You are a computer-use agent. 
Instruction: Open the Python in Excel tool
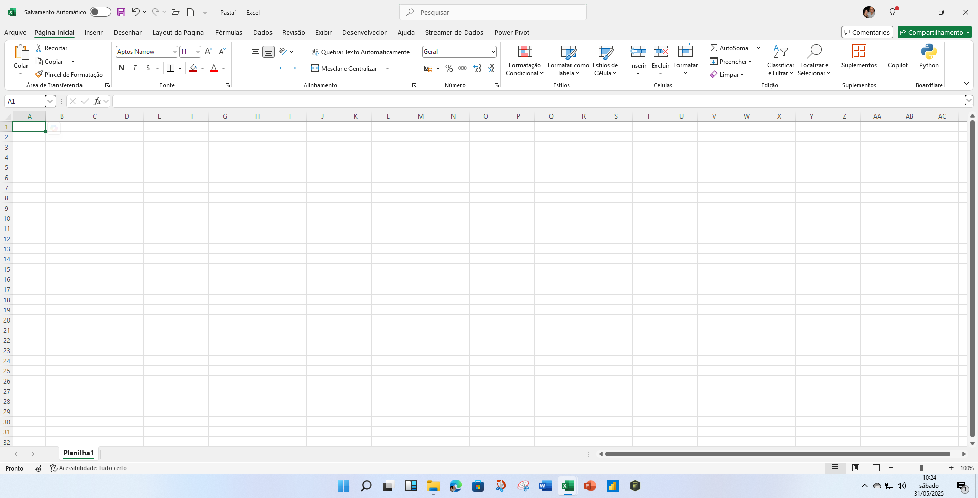point(929,52)
